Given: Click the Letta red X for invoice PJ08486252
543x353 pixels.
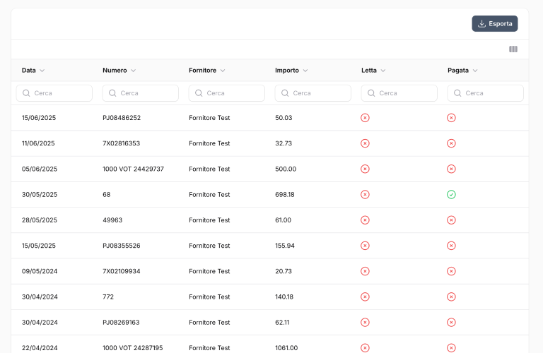Looking at the screenshot, I should pos(365,118).
